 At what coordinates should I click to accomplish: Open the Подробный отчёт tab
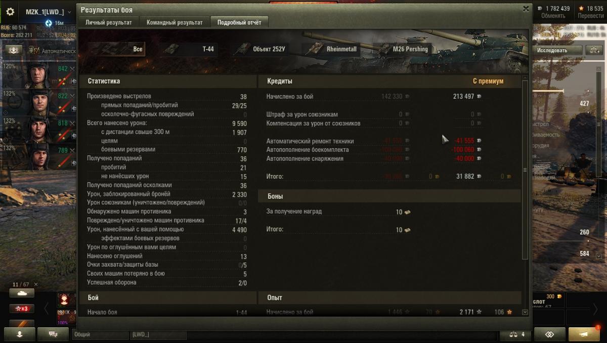tap(239, 22)
